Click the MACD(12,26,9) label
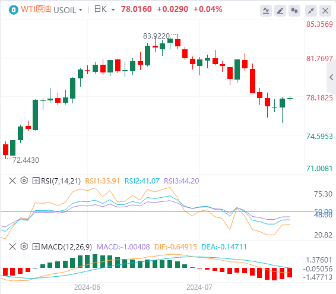336x294 pixels. 66,247
